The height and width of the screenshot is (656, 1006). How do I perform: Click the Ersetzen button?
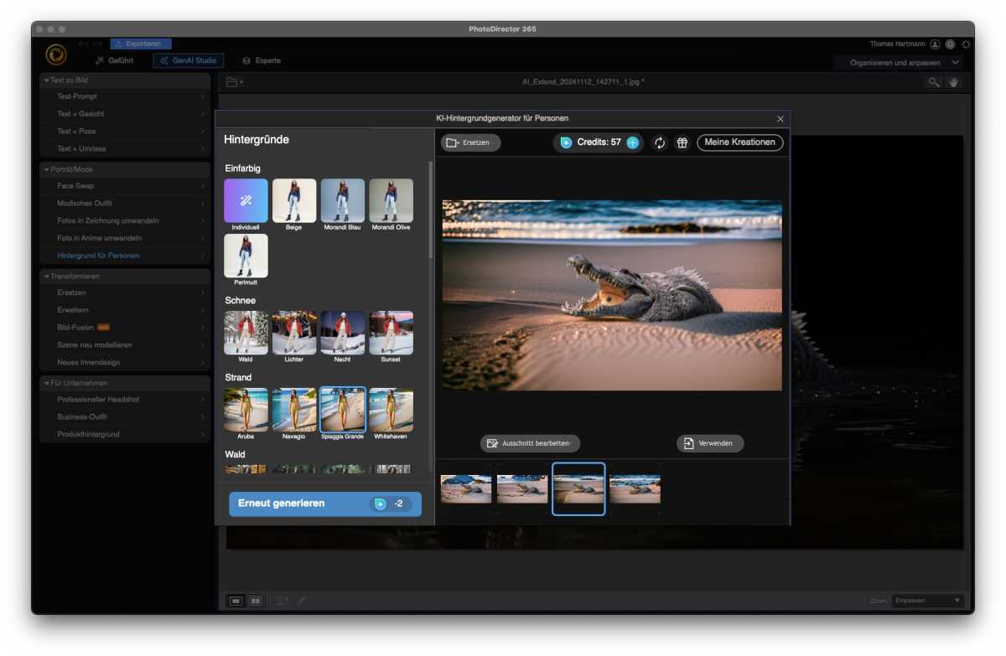click(470, 142)
